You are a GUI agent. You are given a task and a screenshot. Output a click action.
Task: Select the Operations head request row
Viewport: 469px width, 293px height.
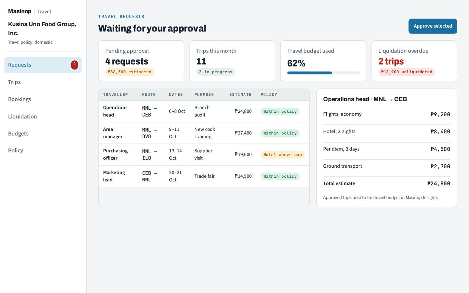point(204,111)
